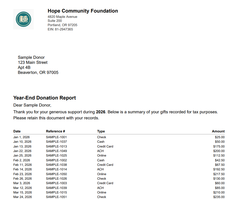Image resolution: width=232 pixels, height=199 pixels.
Task: Click the Year-End Donation Report heading
Action: click(x=44, y=98)
